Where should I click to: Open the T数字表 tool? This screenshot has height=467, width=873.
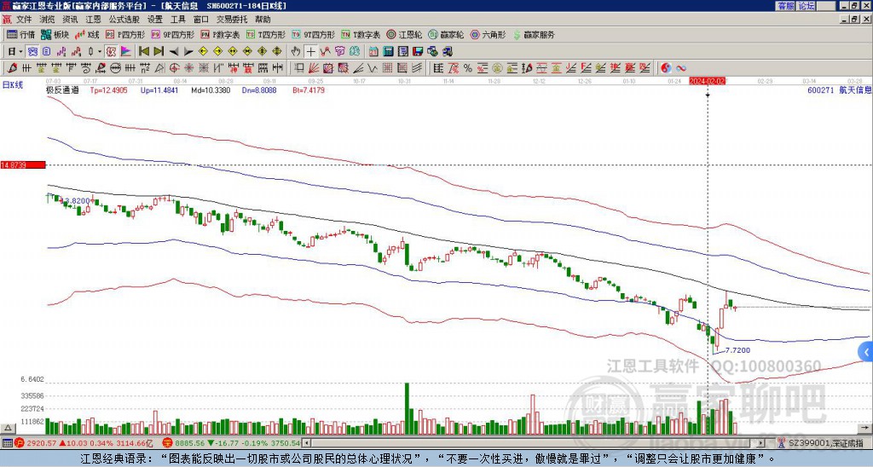tap(361, 34)
